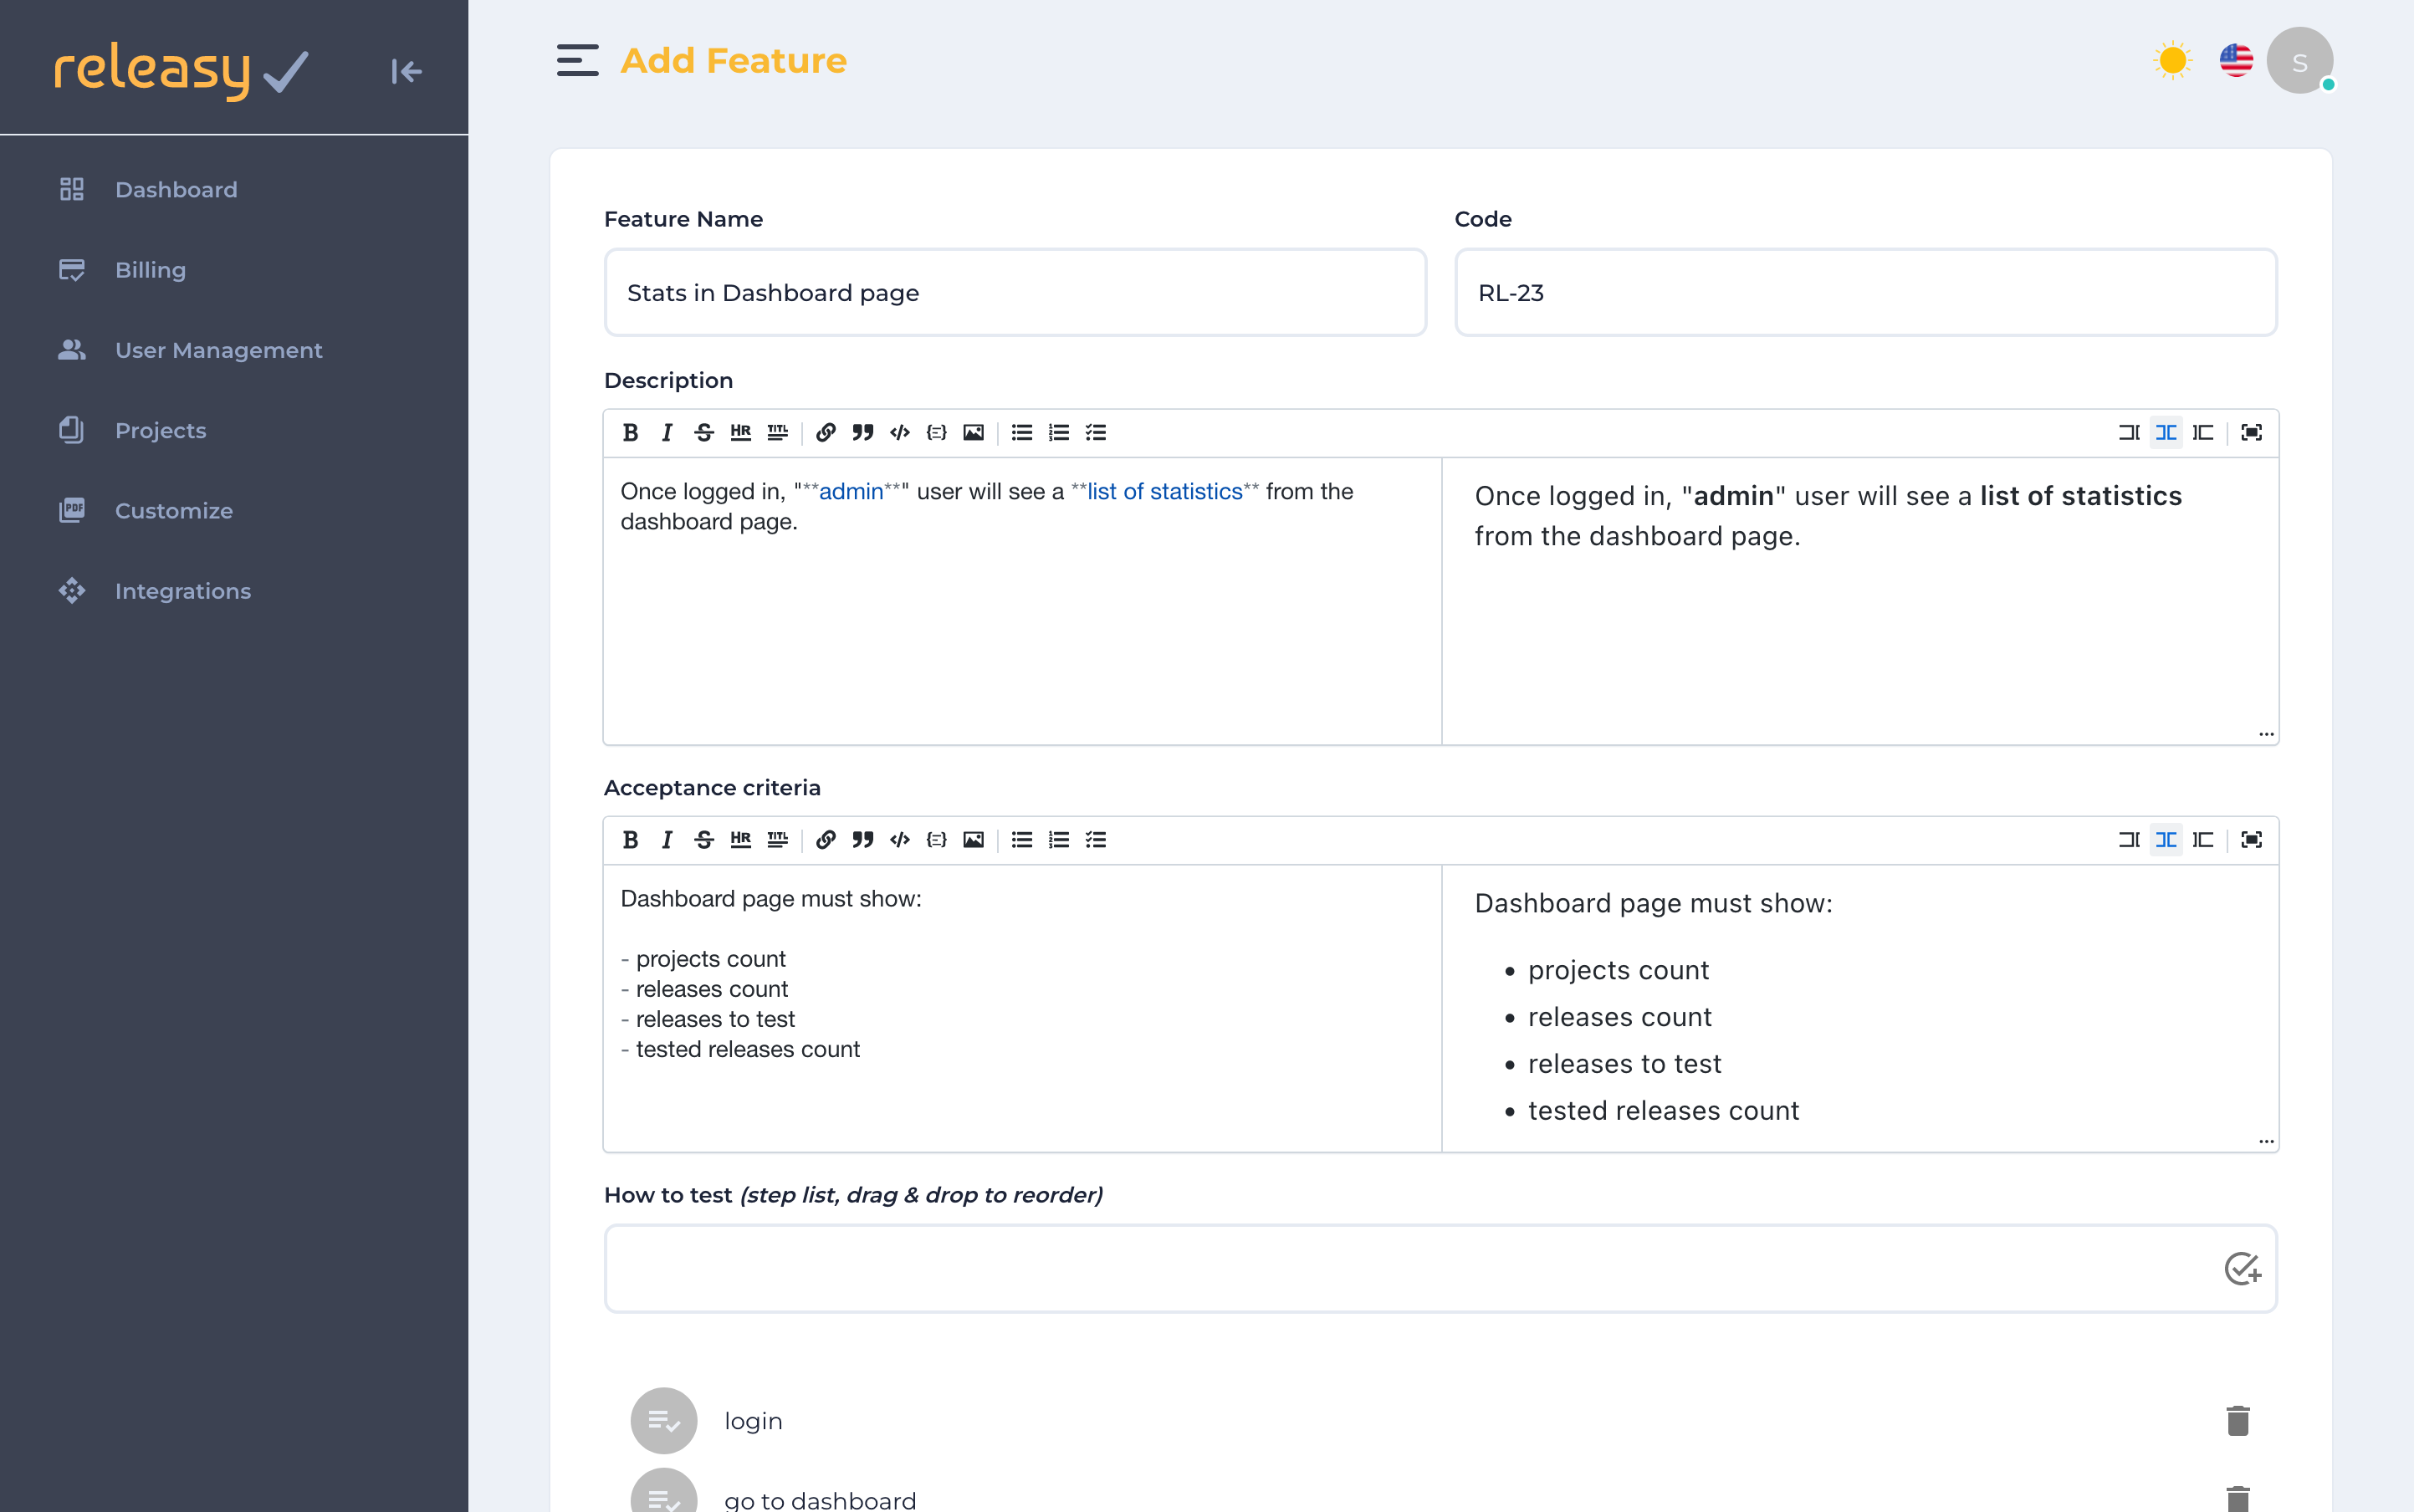
Task: Click the Feature Name input field
Action: [x=1014, y=292]
